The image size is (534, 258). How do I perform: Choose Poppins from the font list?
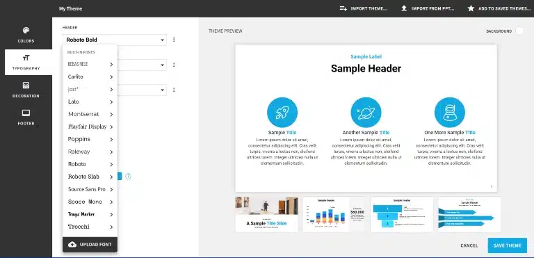pos(79,139)
